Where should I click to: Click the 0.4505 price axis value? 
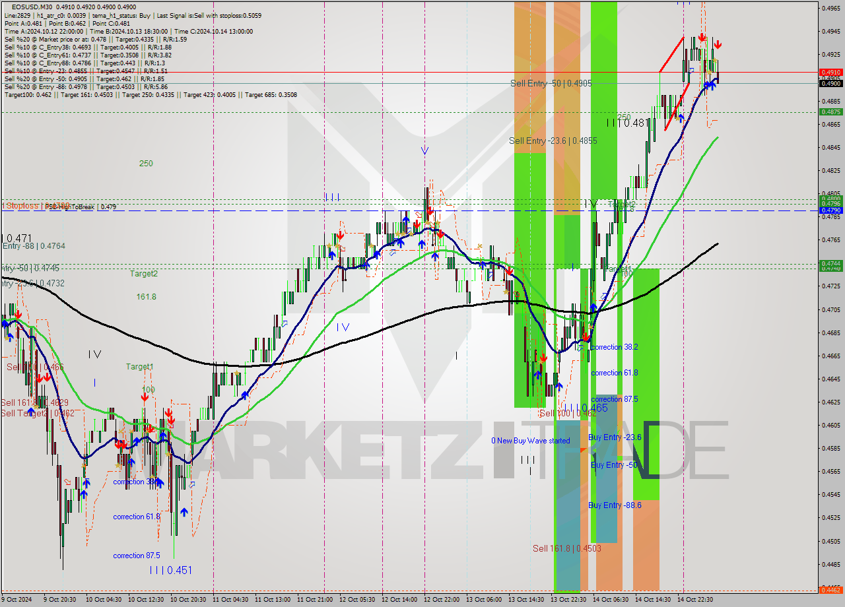830,541
